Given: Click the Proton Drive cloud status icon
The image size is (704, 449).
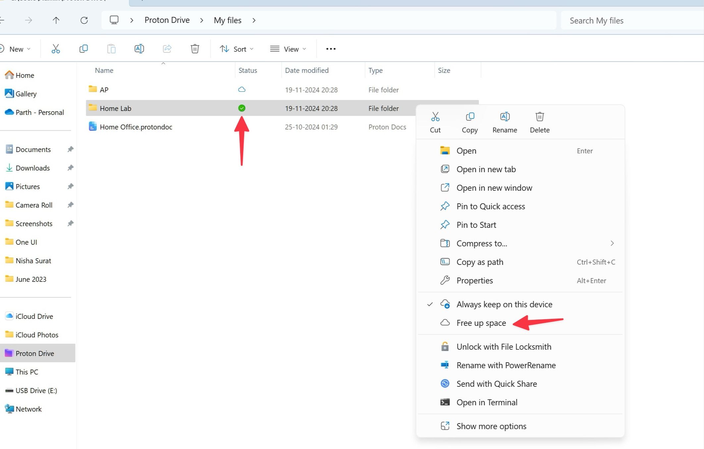Looking at the screenshot, I should tap(241, 108).
